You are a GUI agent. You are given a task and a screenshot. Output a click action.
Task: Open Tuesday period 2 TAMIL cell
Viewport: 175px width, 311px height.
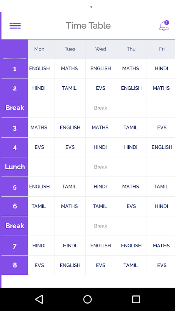(x=70, y=88)
